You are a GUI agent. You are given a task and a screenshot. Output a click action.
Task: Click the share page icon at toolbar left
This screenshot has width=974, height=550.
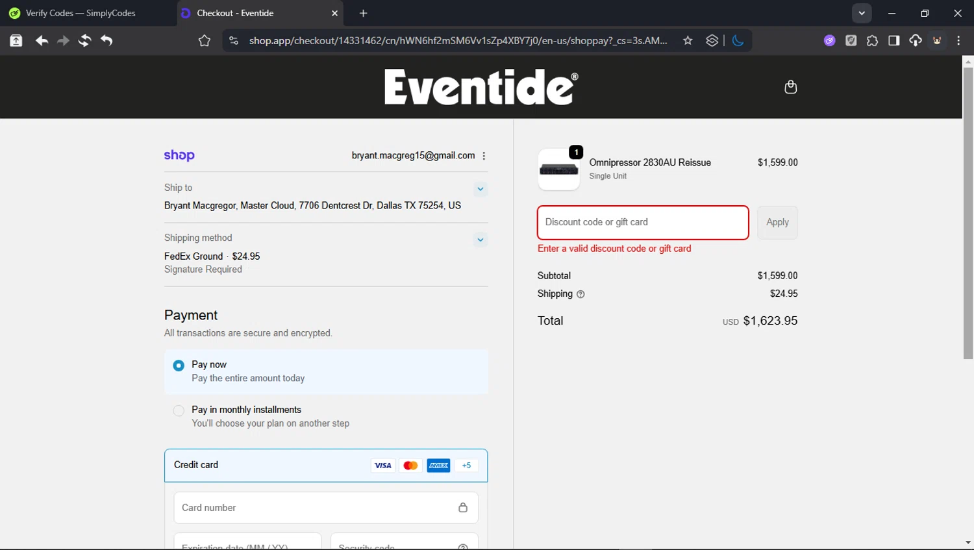(16, 41)
